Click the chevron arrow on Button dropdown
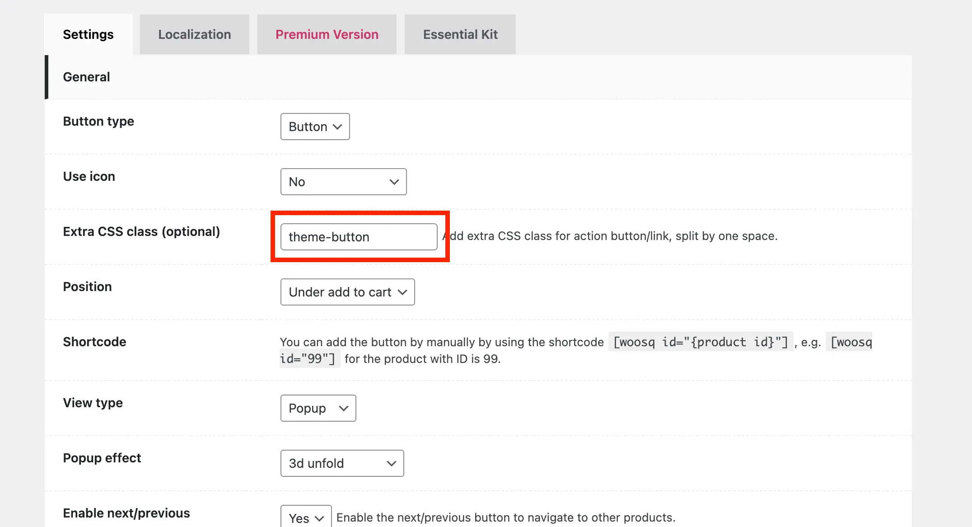The width and height of the screenshot is (972, 527). 337,127
